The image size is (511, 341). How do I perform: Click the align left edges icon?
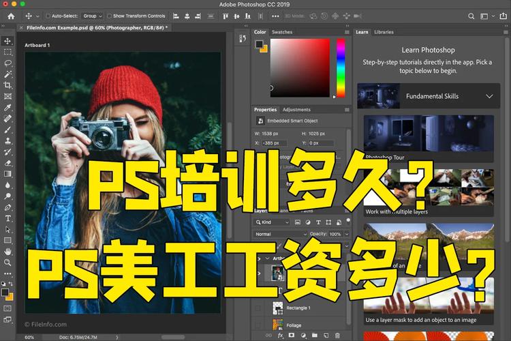(x=176, y=16)
